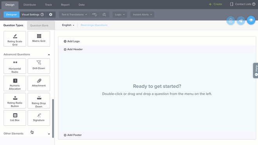258x145 pixels.
Task: Click the green Create button
Action: click(215, 4)
